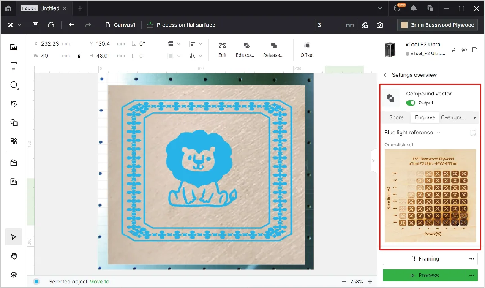Select the Pen vector tool

(14, 103)
